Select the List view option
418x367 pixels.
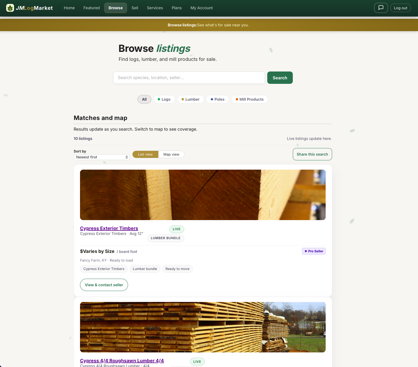(145, 154)
